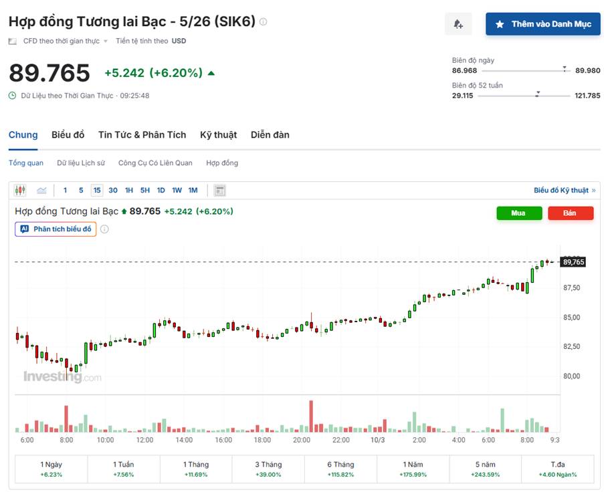Select 1 Năm performance period
The width and height of the screenshot is (604, 492).
(x=413, y=469)
